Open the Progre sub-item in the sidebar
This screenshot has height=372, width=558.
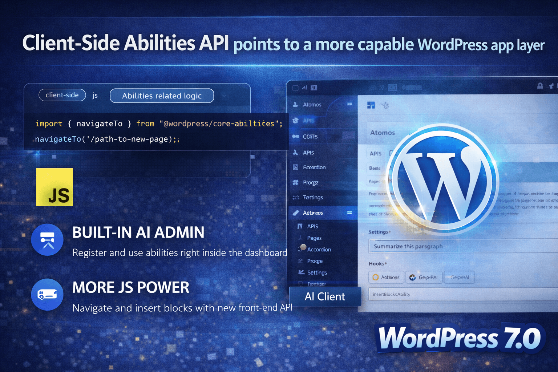315,261
